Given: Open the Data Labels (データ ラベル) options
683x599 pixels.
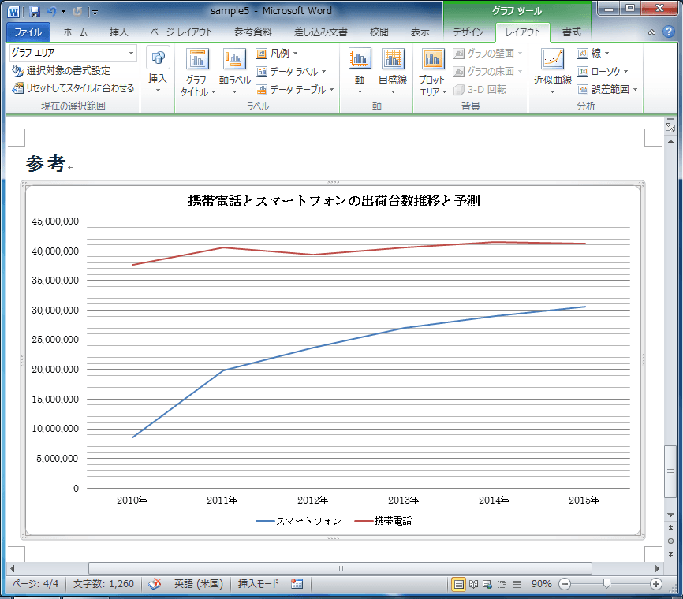Looking at the screenshot, I should click(x=291, y=72).
